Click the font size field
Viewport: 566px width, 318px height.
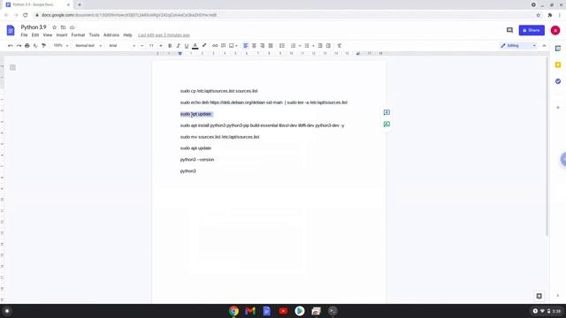click(151, 46)
